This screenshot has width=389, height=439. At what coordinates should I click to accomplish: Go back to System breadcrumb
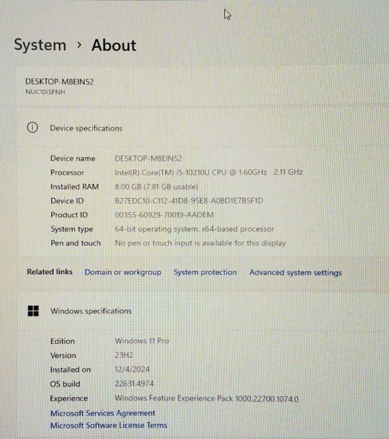(40, 45)
